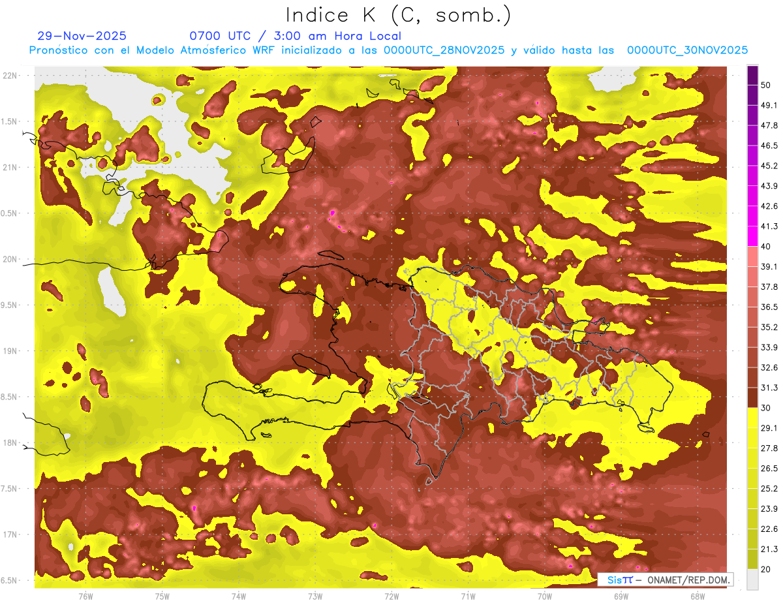
Task: Click the valid-until time '0000UTC_30NOV2025'
Action: point(687,50)
